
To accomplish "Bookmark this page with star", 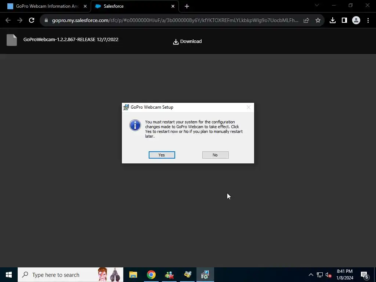I will (318, 21).
